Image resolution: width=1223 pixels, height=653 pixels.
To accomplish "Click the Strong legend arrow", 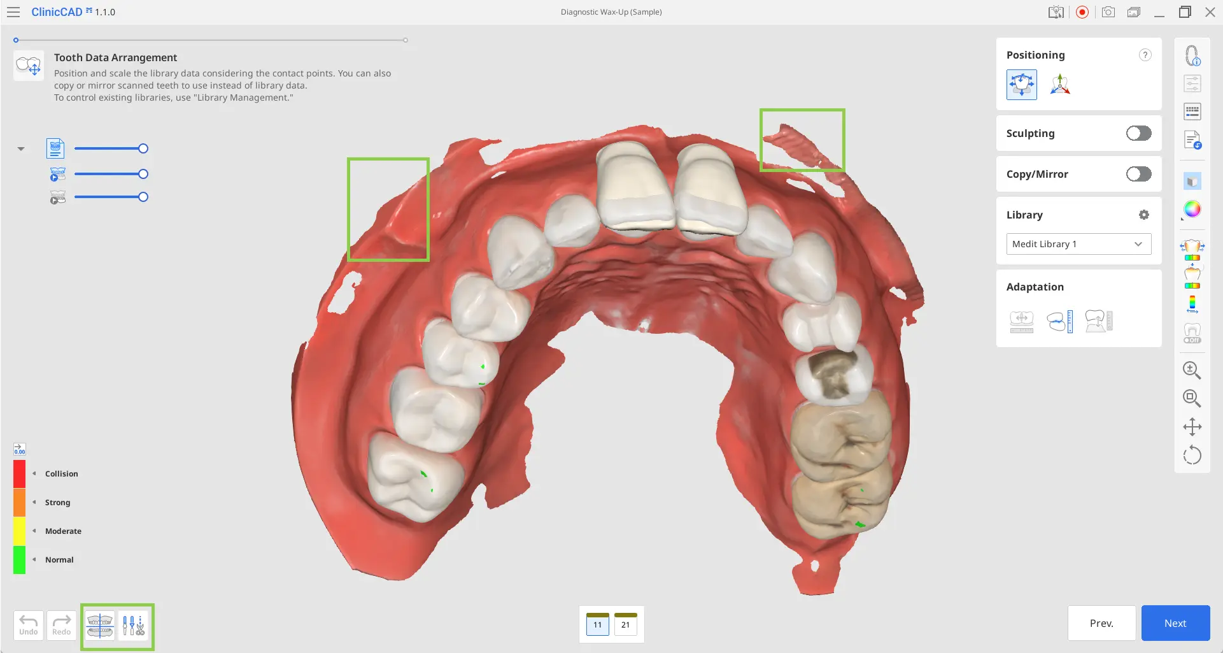I will point(34,502).
